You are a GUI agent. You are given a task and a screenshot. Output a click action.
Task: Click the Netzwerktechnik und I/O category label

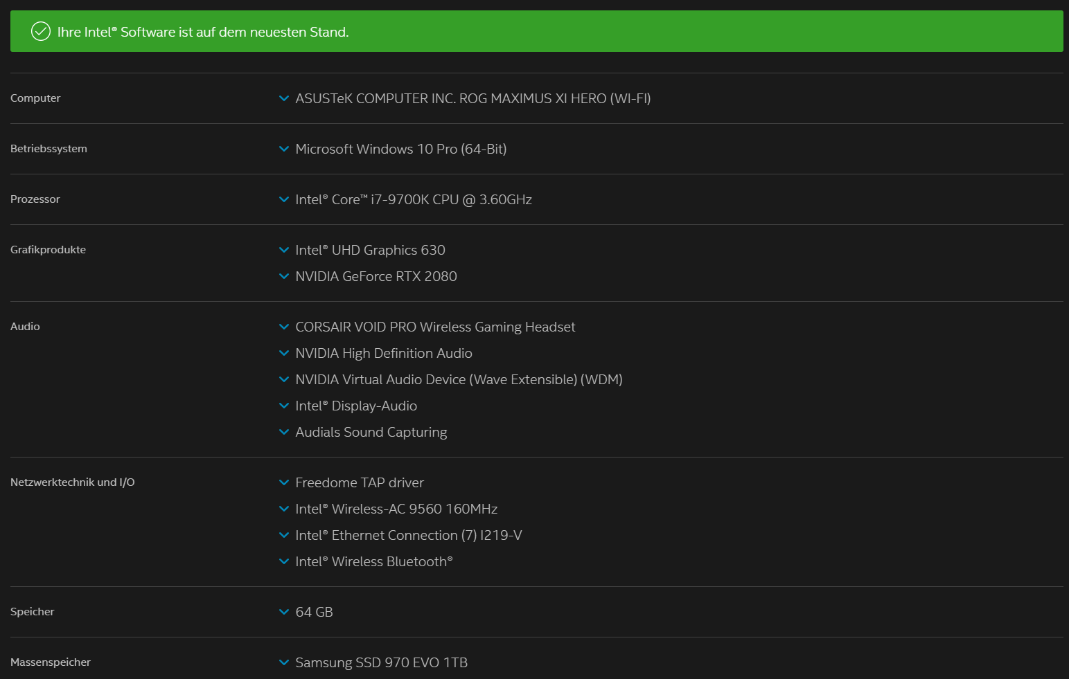(x=72, y=482)
